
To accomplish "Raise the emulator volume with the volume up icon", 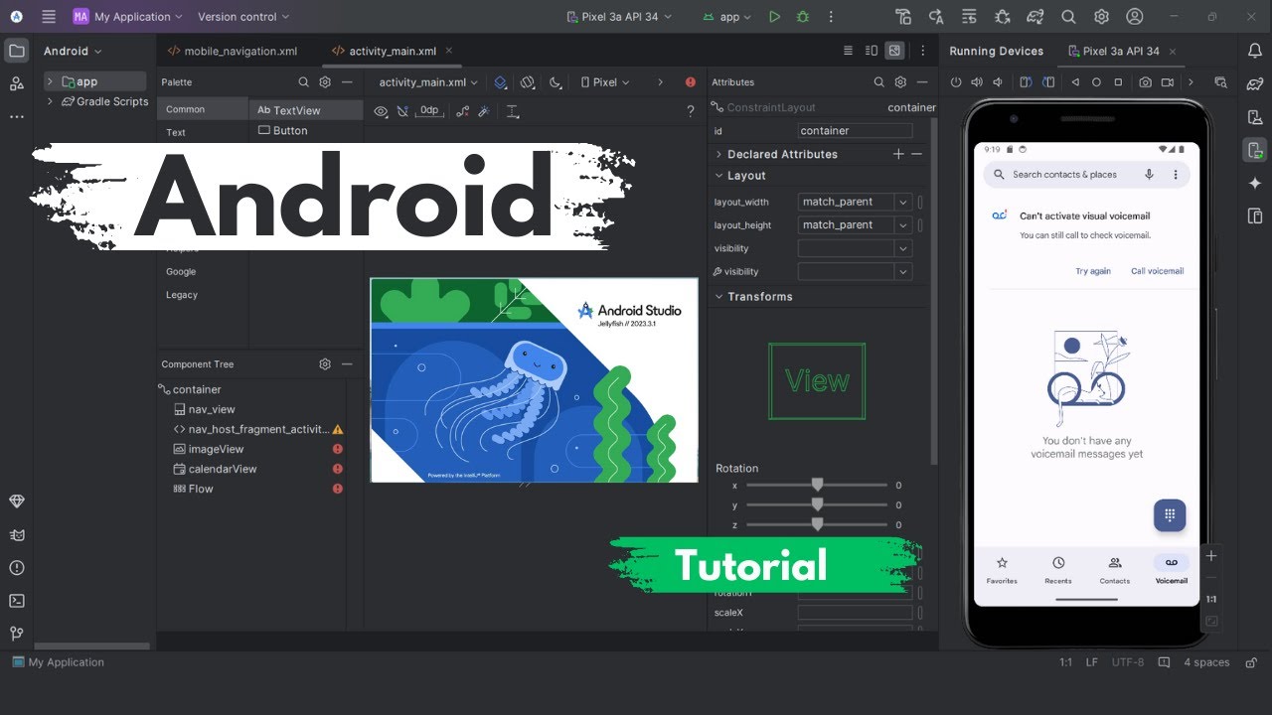I will click(x=977, y=82).
